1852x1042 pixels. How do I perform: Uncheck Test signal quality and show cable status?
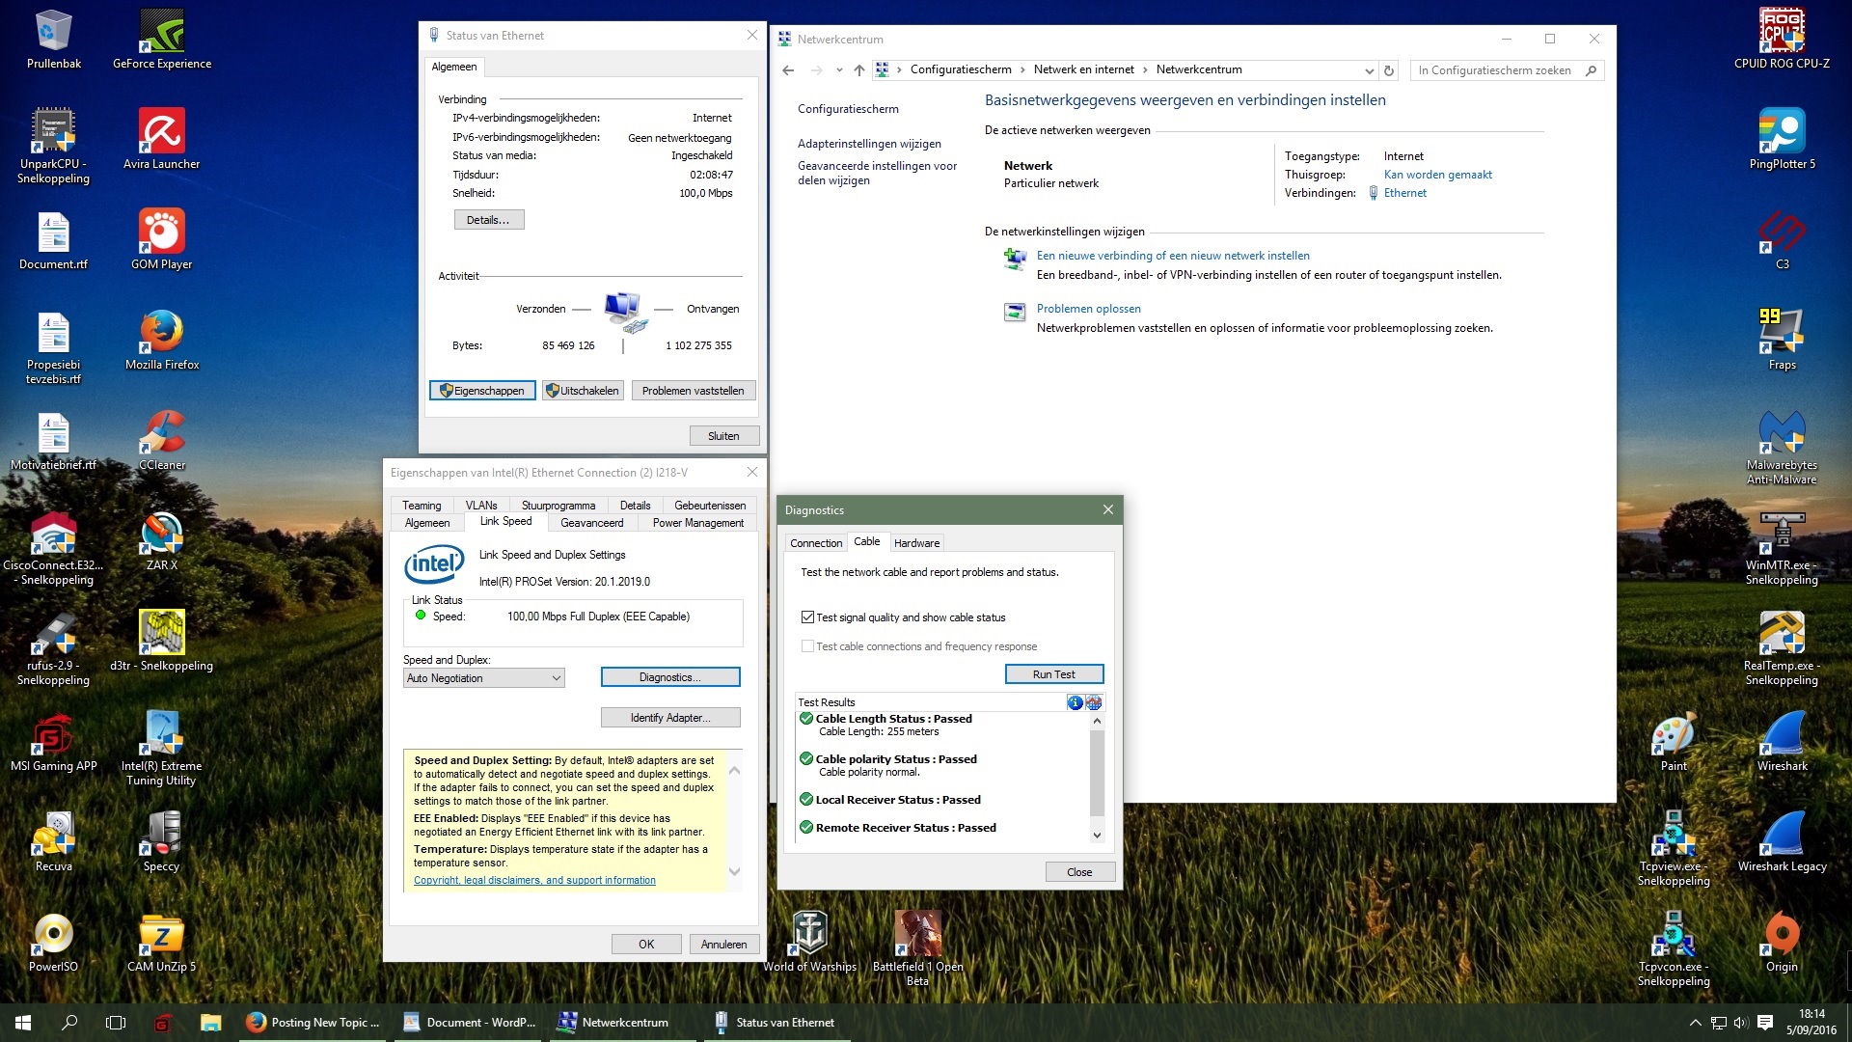(808, 617)
